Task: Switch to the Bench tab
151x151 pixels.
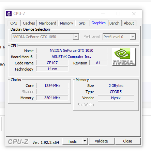Action: point(115,23)
